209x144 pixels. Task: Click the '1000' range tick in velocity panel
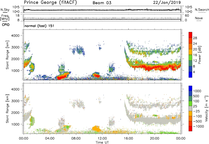pyautogui.click(x=15, y=124)
